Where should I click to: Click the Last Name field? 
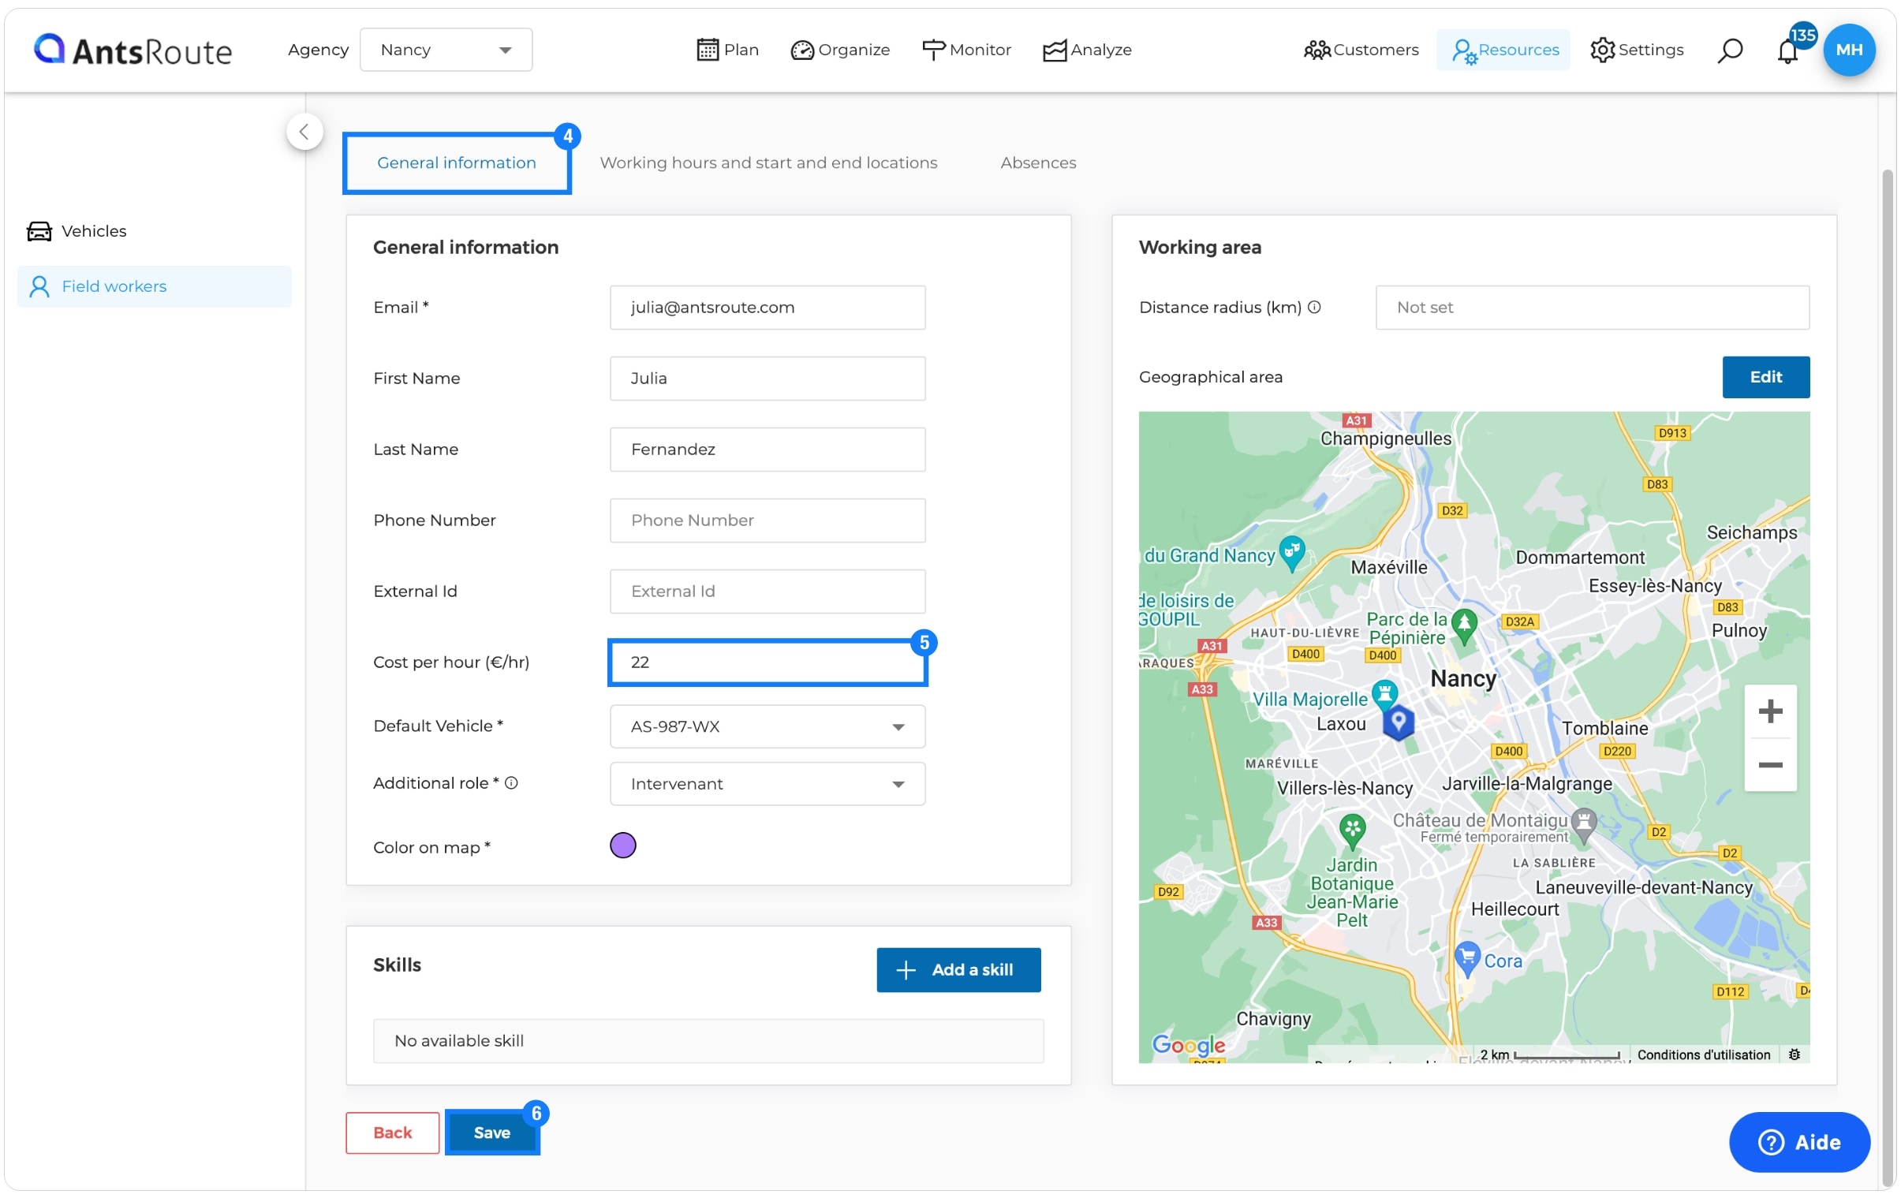(x=767, y=450)
